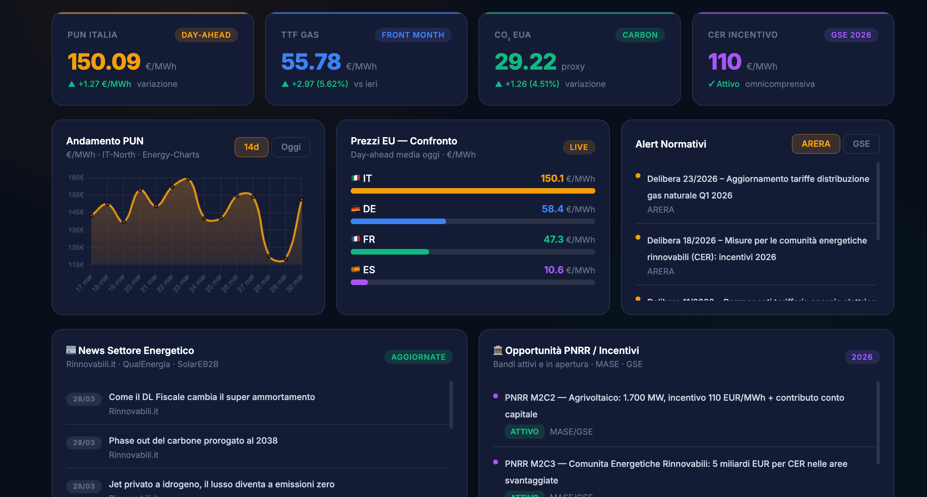The image size is (927, 497).
Task: Toggle the LIVE badge on Prezzi EU panel
Action: click(x=578, y=147)
